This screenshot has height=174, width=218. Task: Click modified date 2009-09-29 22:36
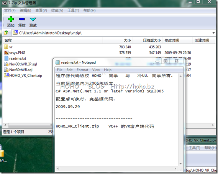click(x=177, y=53)
